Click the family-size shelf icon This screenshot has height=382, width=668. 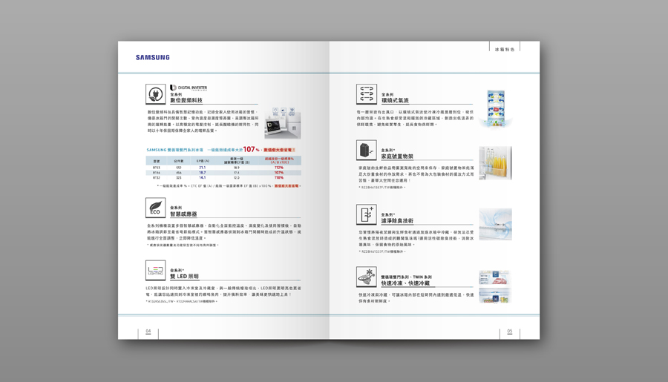(367, 151)
